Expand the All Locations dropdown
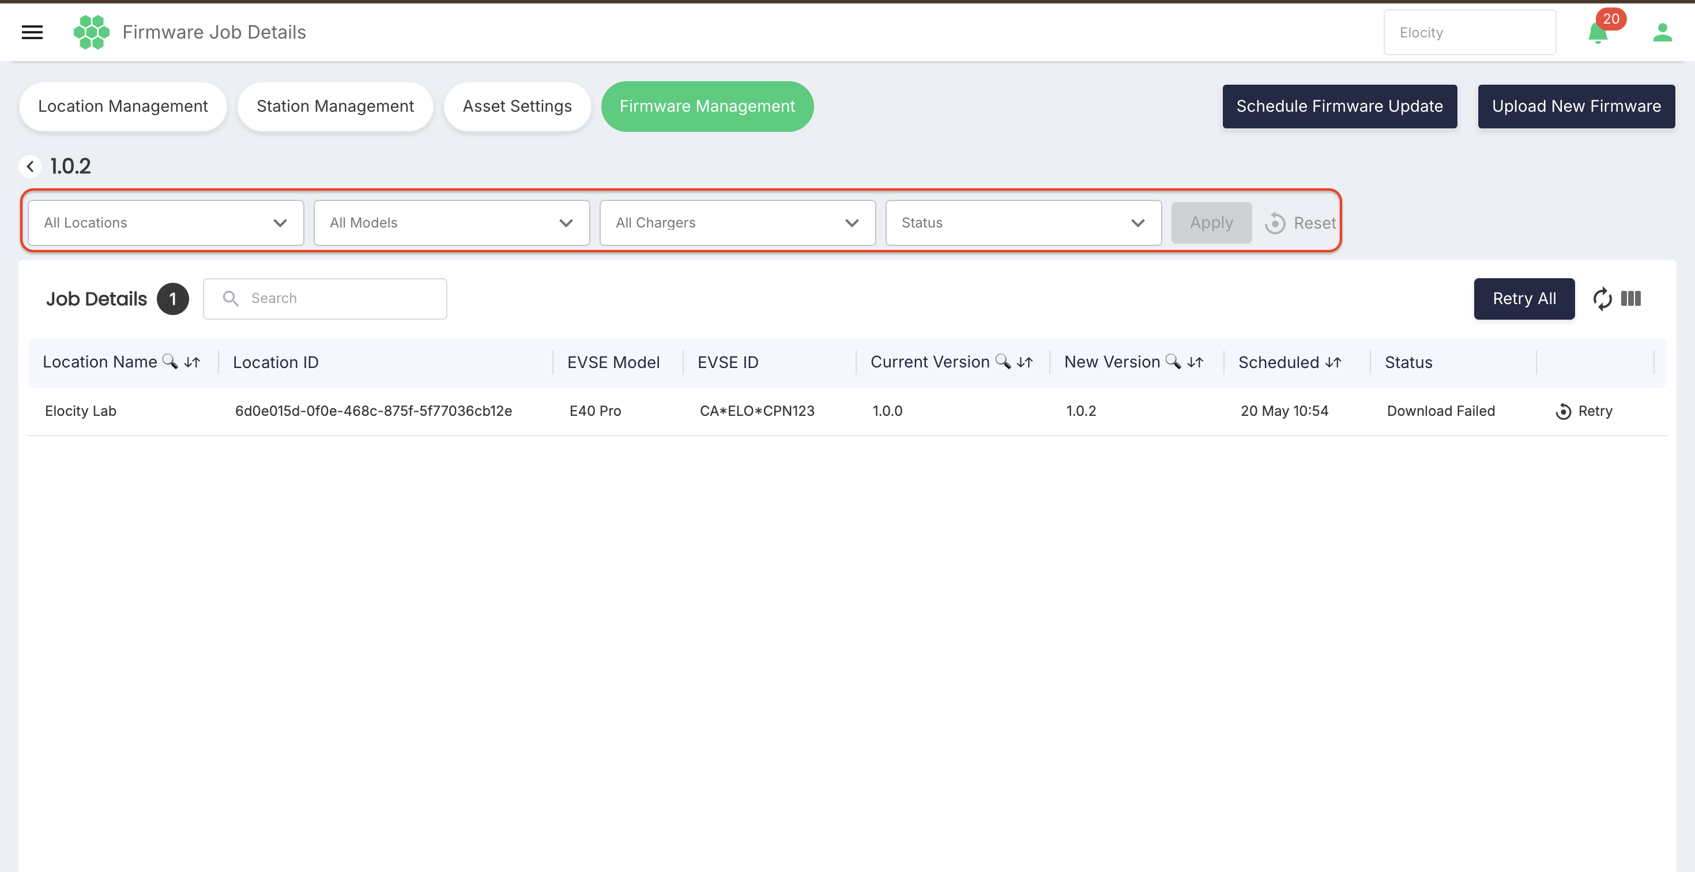This screenshot has width=1695, height=872. (166, 223)
